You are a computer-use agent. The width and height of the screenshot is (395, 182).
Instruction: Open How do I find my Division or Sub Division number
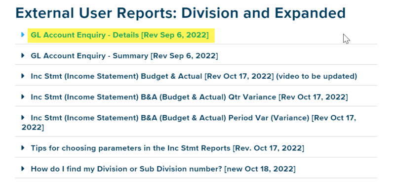pos(163,169)
